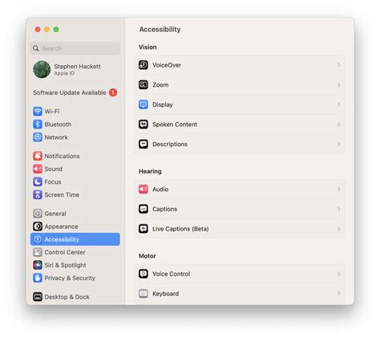
Task: Open Network settings pane
Action: click(75, 137)
